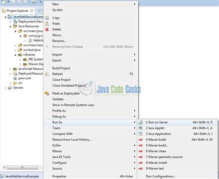Choose Close Unrelated Projects
Image resolution: width=219 pixels, height=179 pixels.
91,85
